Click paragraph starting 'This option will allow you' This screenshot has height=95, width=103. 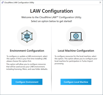pos(27,67)
